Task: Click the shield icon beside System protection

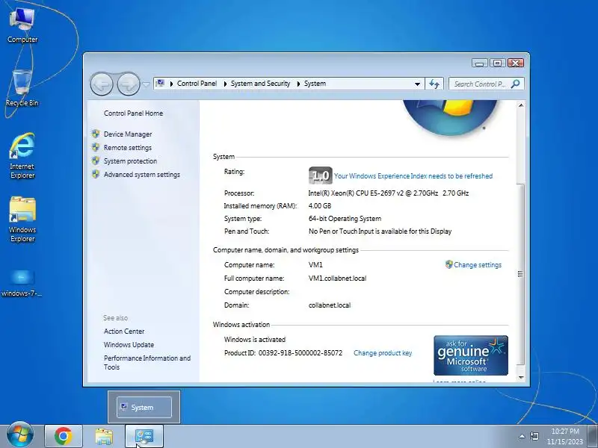Action: click(96, 161)
